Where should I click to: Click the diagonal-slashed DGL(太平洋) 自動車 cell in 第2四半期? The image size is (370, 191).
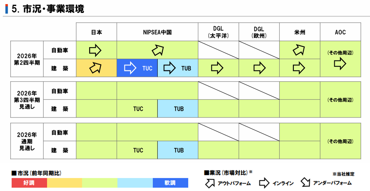click(x=218, y=50)
